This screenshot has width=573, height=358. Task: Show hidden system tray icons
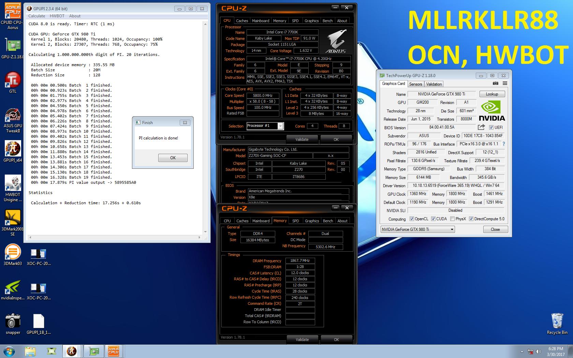522,352
